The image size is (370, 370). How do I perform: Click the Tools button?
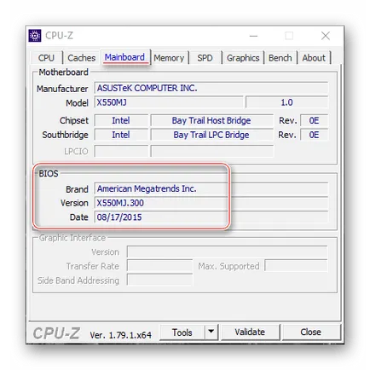(182, 332)
